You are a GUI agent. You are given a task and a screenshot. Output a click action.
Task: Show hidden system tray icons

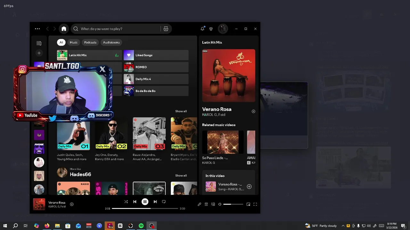click(343, 226)
